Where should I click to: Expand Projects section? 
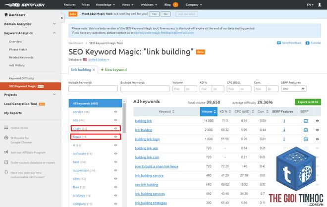[x=54, y=95]
